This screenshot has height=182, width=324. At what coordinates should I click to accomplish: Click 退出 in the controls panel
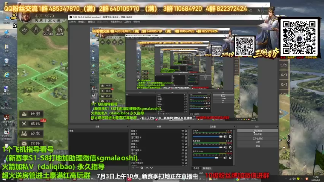click(258, 146)
